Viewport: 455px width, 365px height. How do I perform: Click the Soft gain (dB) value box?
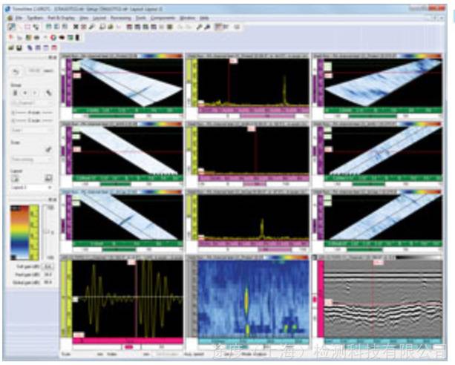click(48, 266)
